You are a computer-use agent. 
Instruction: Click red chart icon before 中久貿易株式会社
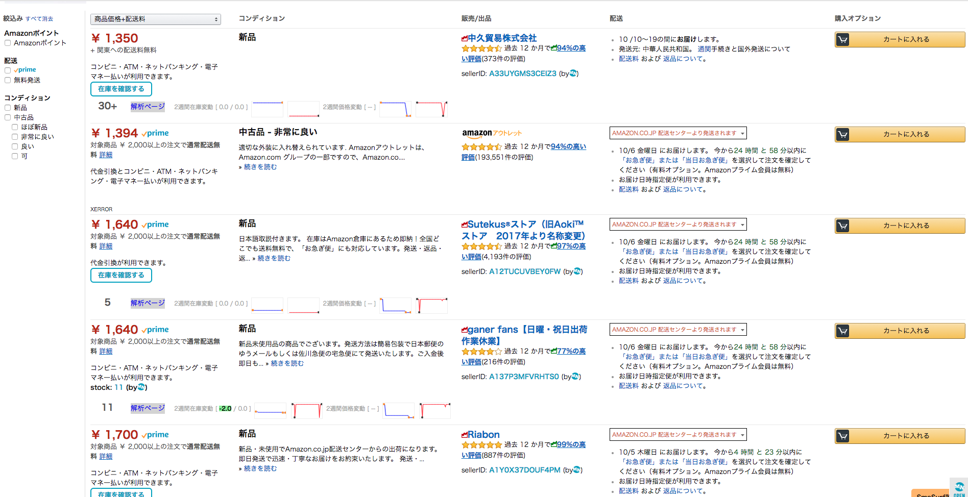tap(465, 38)
